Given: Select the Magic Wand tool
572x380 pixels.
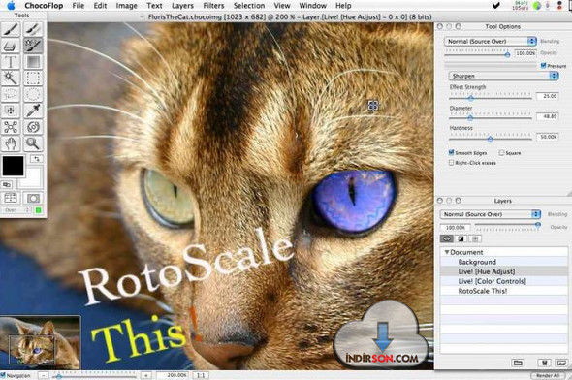Looking at the screenshot, I should click(11, 79).
